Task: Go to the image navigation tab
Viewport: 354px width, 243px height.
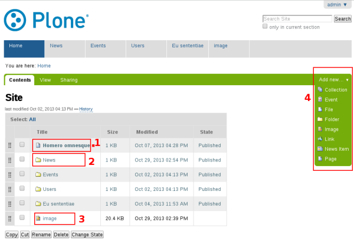Action: 229,48
